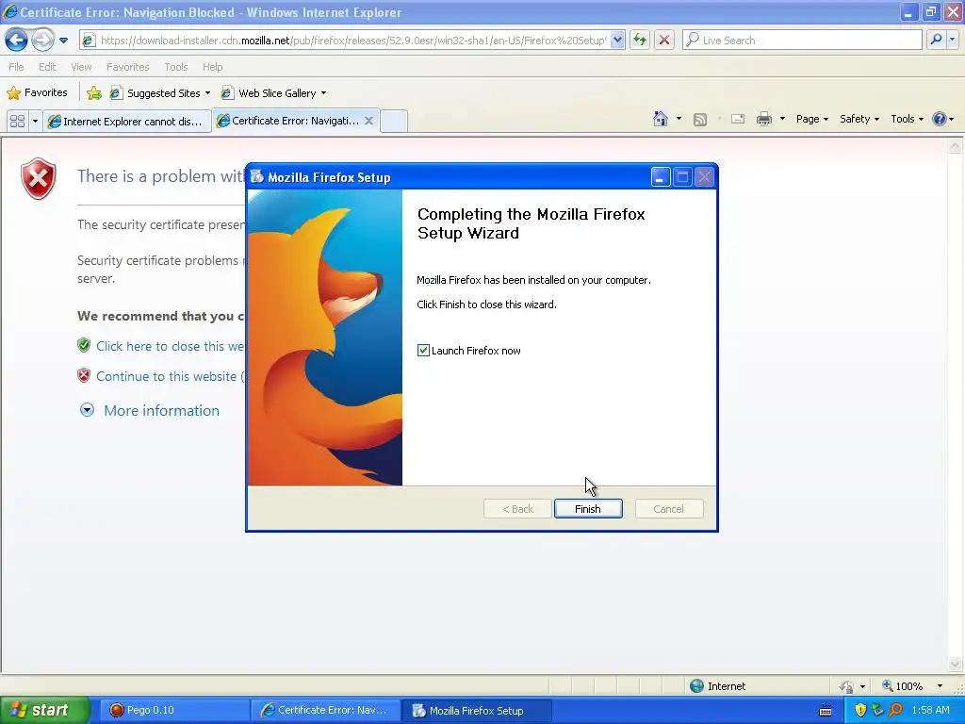Click the Help question mark icon
This screenshot has width=965, height=724.
[x=940, y=119]
